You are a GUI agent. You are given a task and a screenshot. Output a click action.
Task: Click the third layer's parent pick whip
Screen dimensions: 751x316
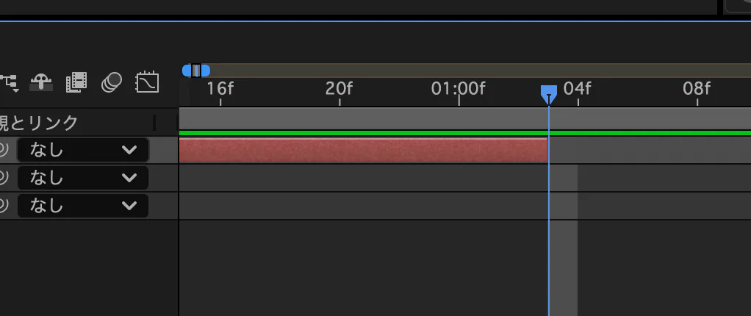click(4, 206)
